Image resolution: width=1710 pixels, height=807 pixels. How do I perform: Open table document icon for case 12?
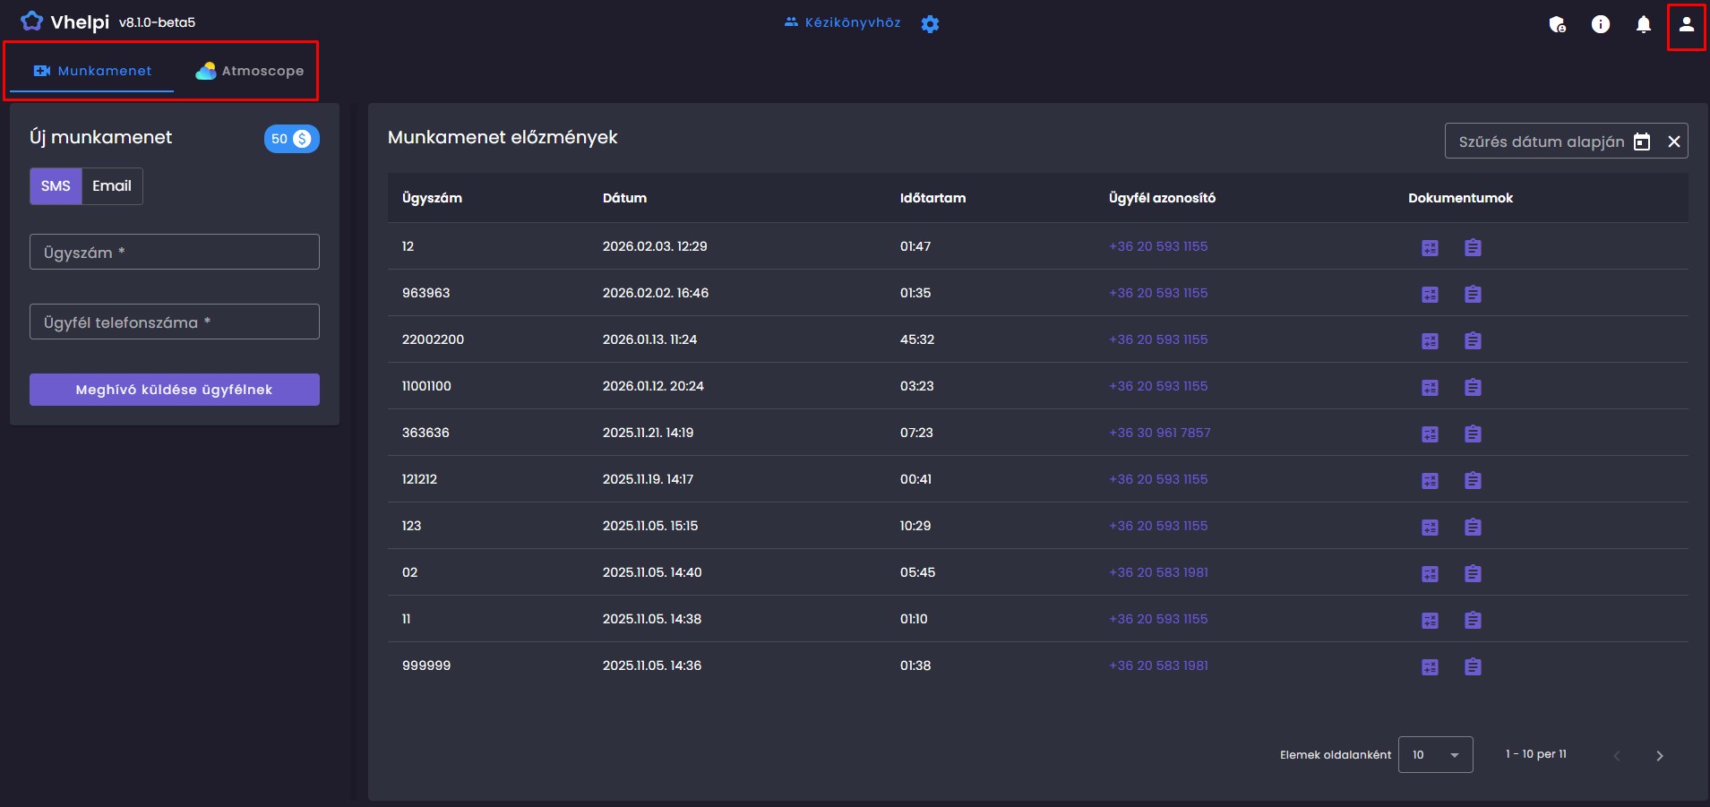[x=1430, y=248]
